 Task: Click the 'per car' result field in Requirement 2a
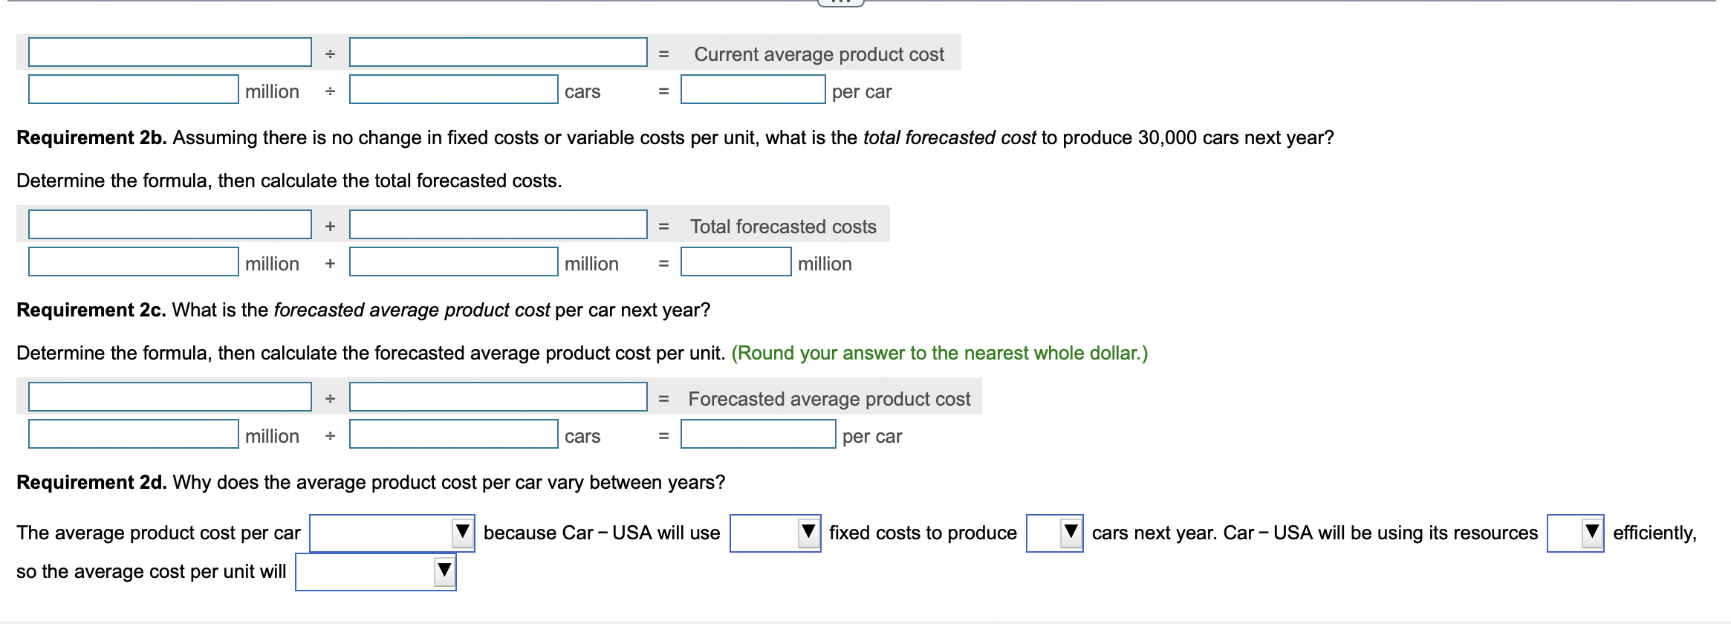coord(753,91)
